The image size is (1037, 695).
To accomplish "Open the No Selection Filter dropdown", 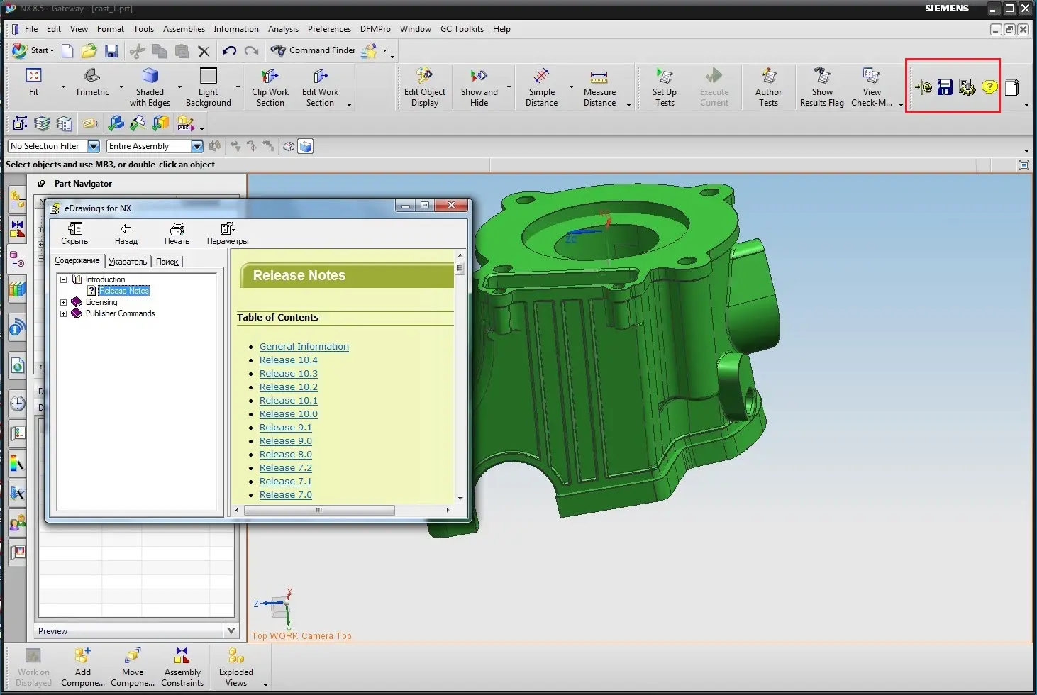I will point(93,146).
